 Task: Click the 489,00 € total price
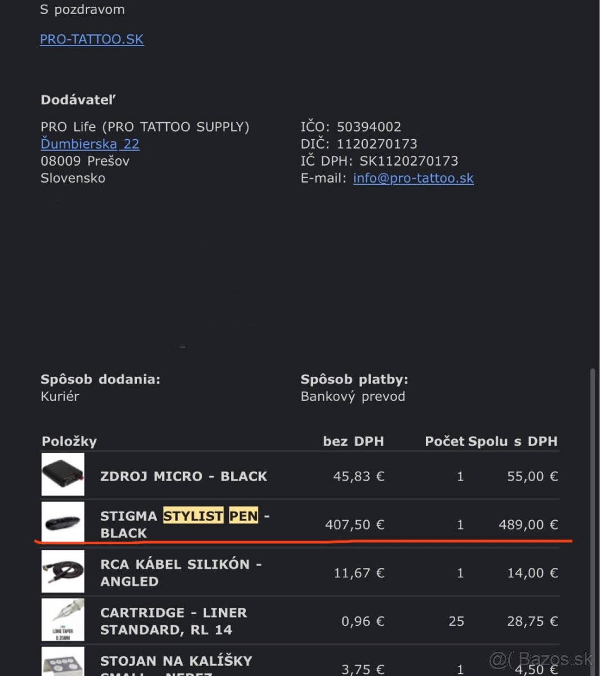pyautogui.click(x=528, y=525)
